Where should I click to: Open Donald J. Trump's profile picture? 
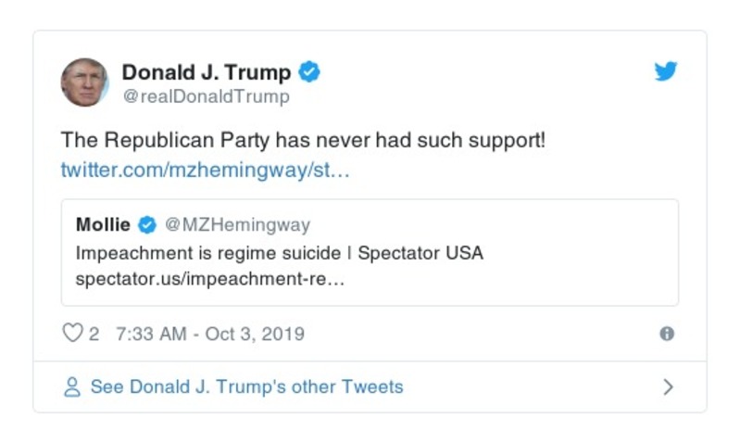coord(85,82)
